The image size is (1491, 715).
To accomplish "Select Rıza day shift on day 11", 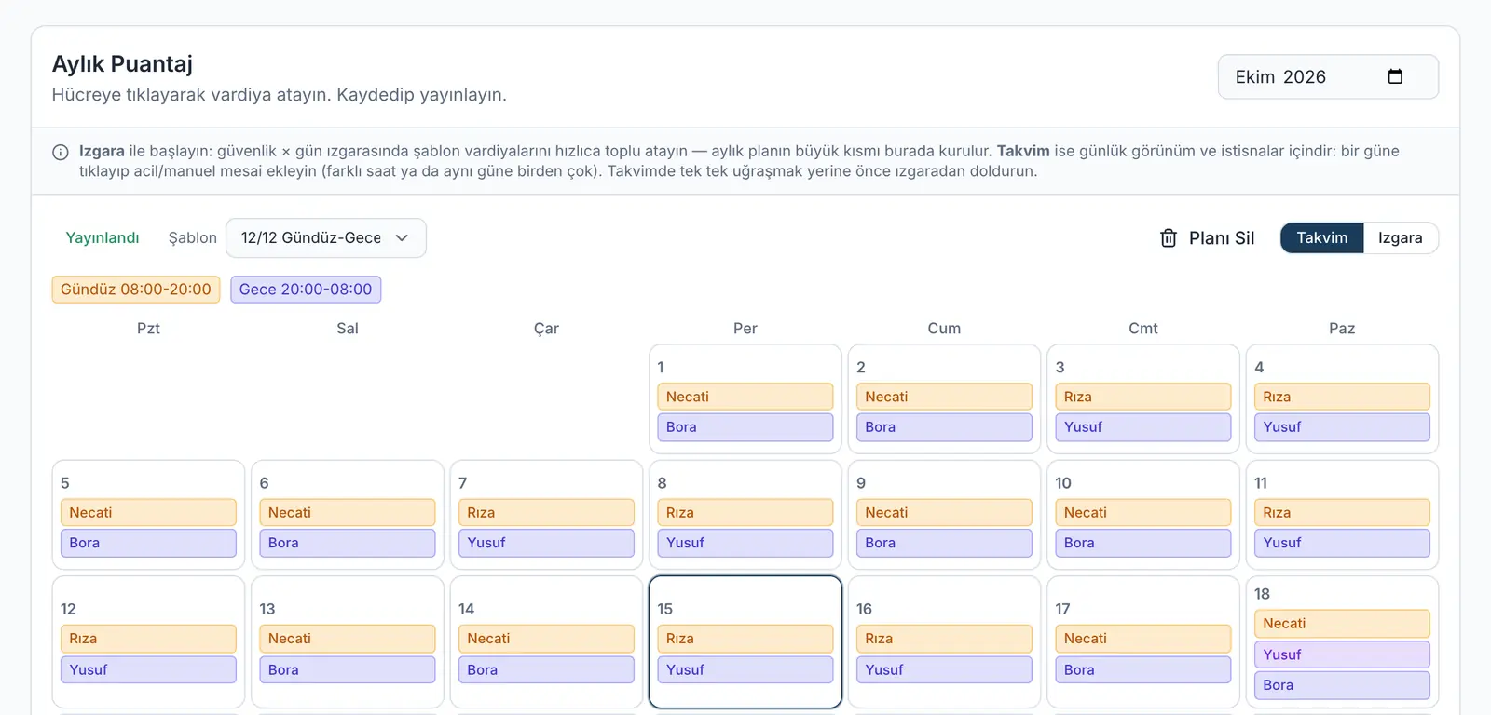I will pyautogui.click(x=1342, y=513).
